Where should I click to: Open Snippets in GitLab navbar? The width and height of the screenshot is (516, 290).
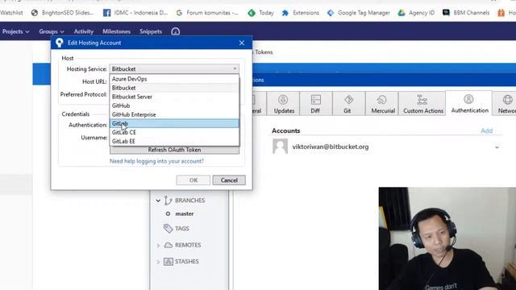pos(151,31)
